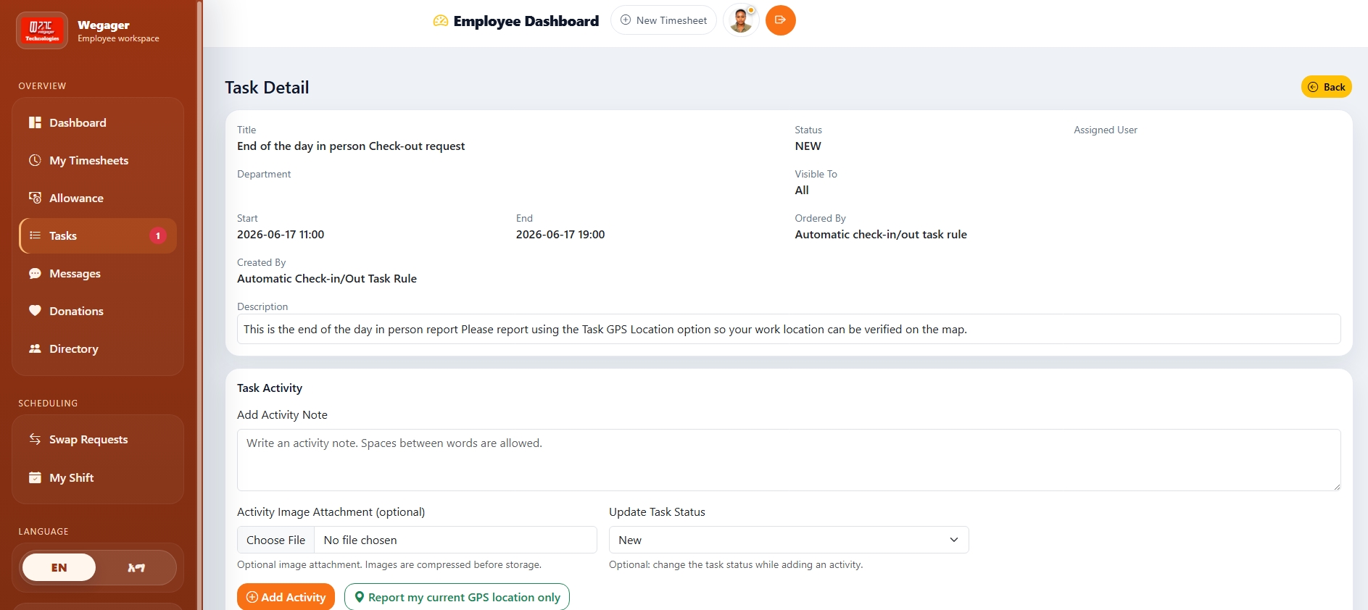Image resolution: width=1368 pixels, height=610 pixels.
Task: Go to My Shift
Action: (x=98, y=477)
